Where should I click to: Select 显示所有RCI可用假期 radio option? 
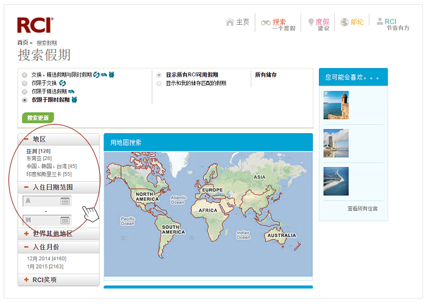point(159,75)
